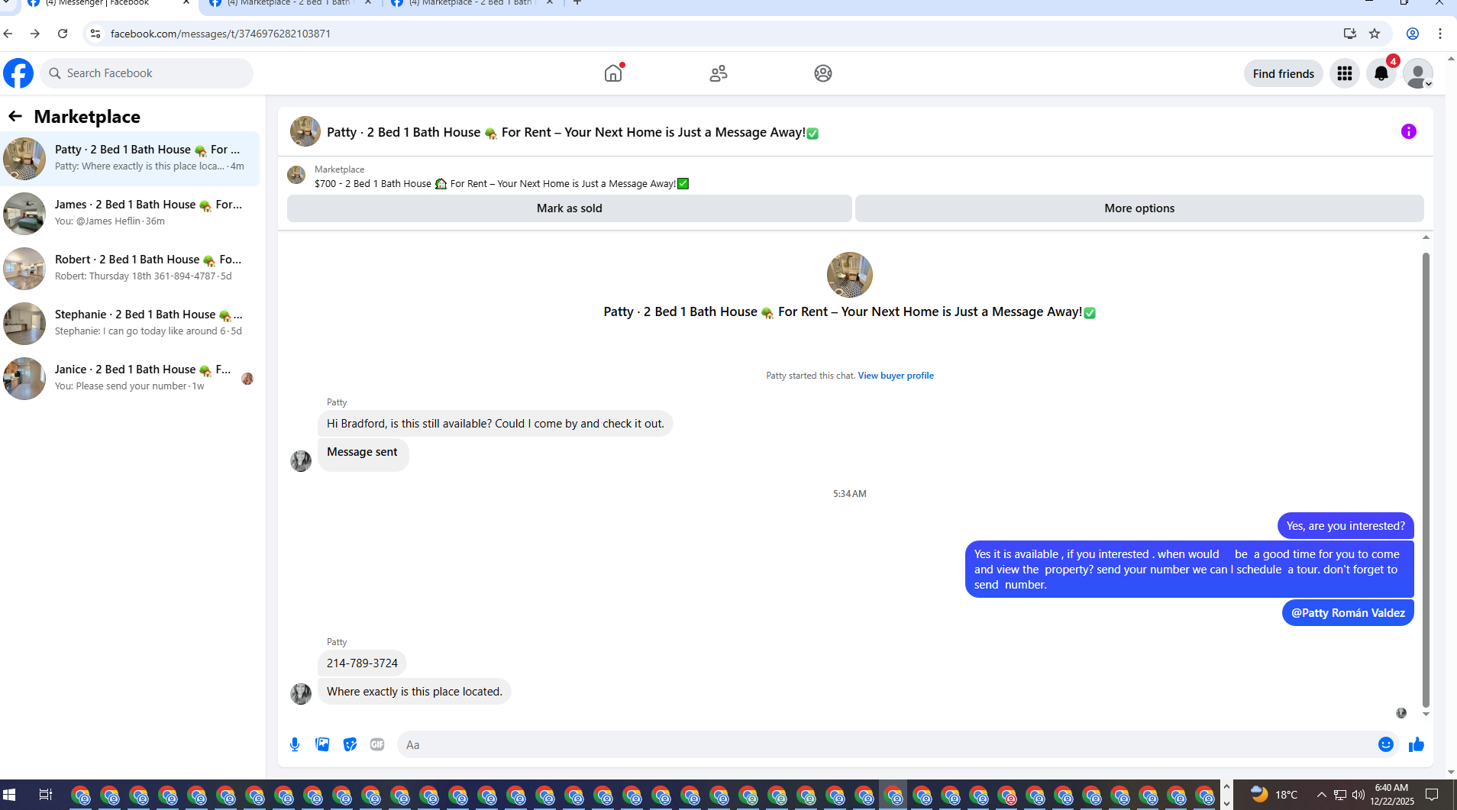Open the account profile avatar menu
Image resolution: width=1457 pixels, height=810 pixels.
coord(1418,73)
